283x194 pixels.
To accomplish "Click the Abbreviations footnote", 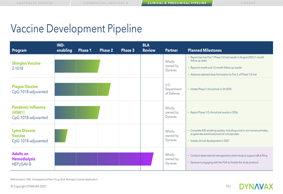I will pos(54,179).
